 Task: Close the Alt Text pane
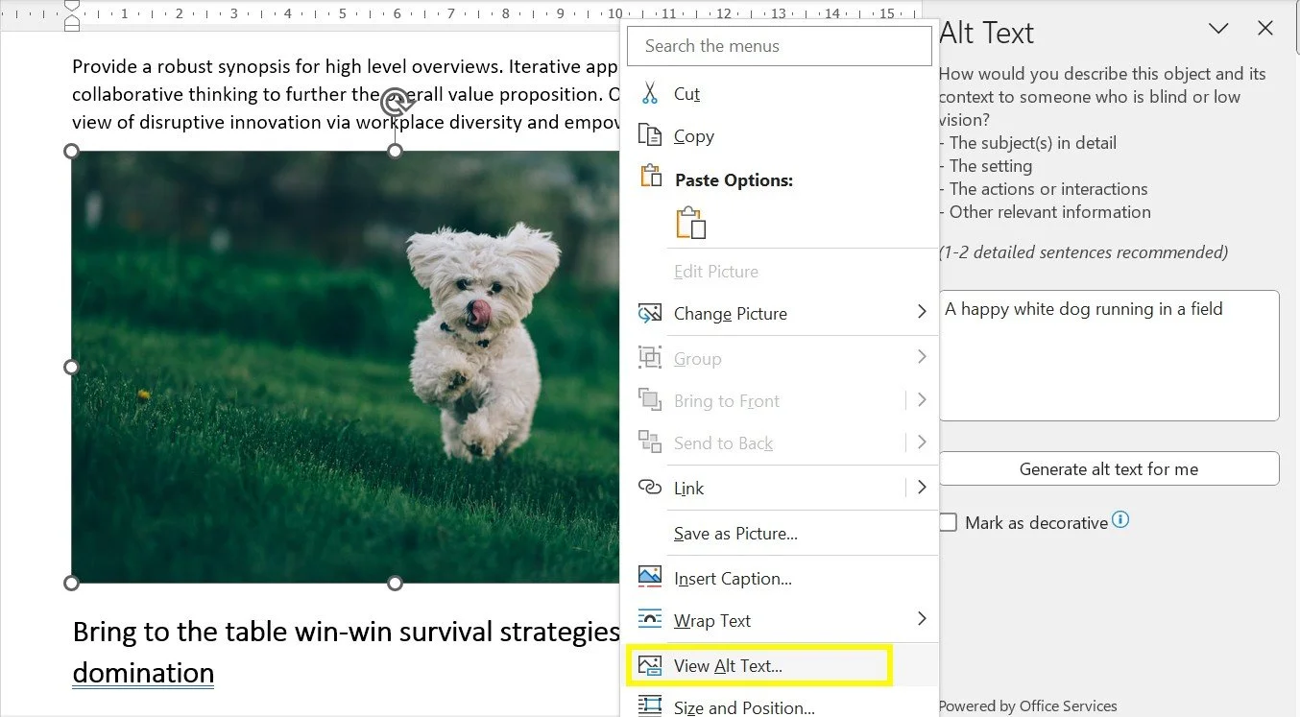pos(1265,29)
